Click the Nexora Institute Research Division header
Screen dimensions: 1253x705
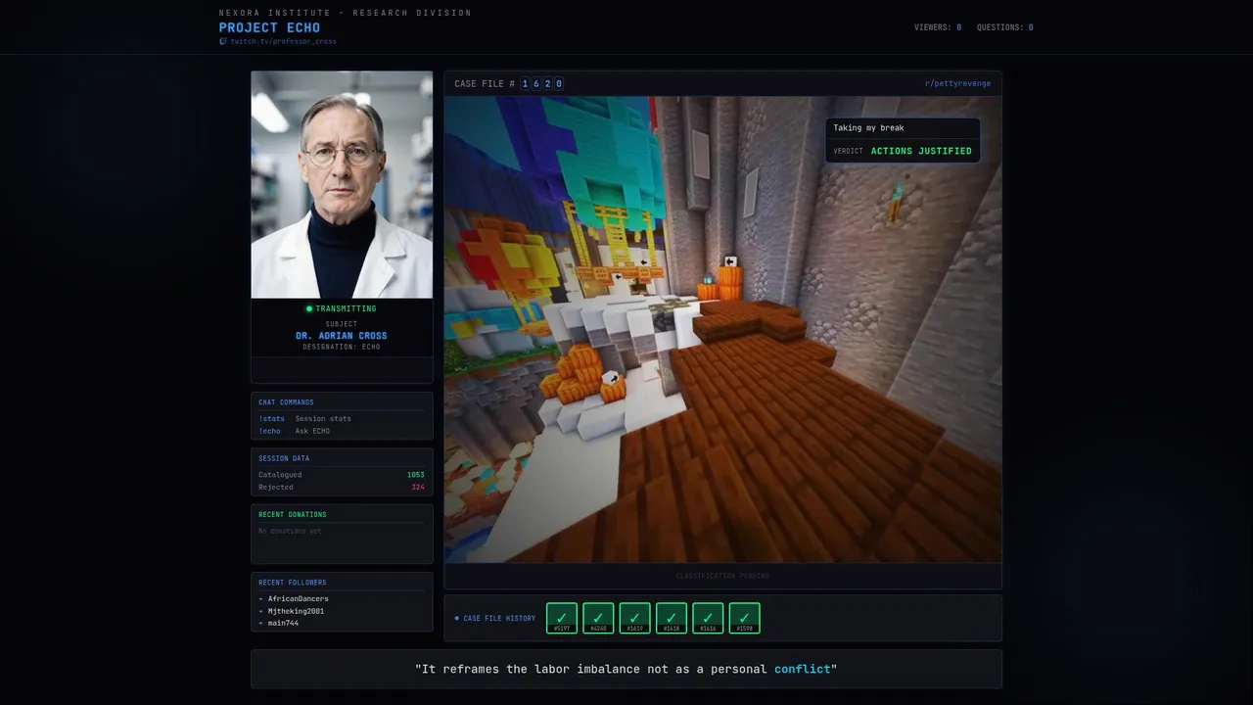(346, 13)
